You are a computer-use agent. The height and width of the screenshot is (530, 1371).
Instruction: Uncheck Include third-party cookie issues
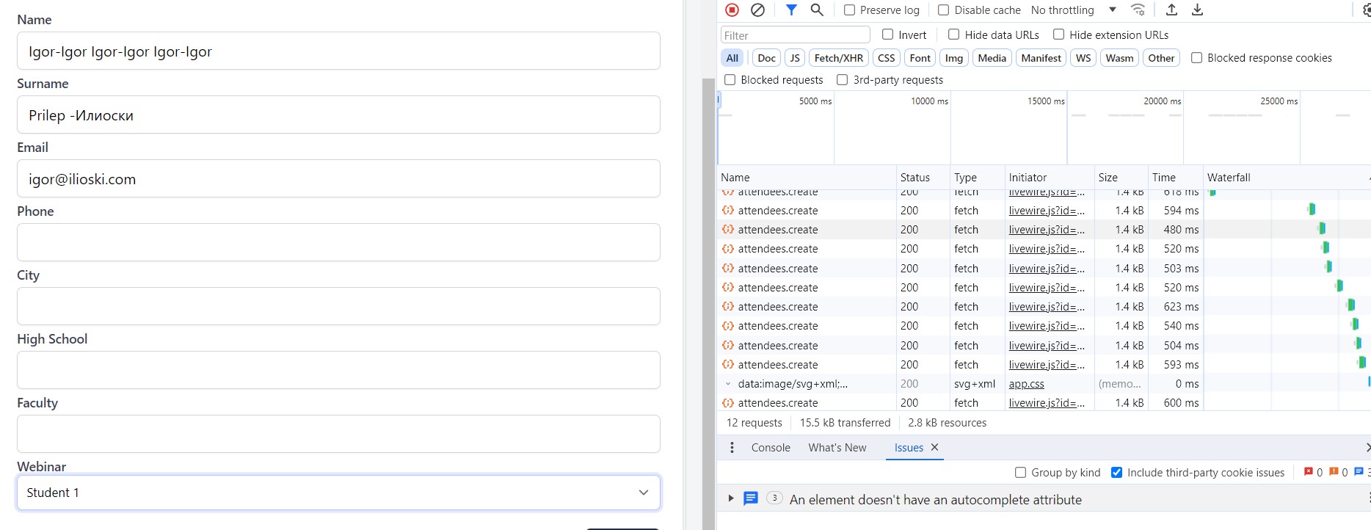coord(1116,473)
